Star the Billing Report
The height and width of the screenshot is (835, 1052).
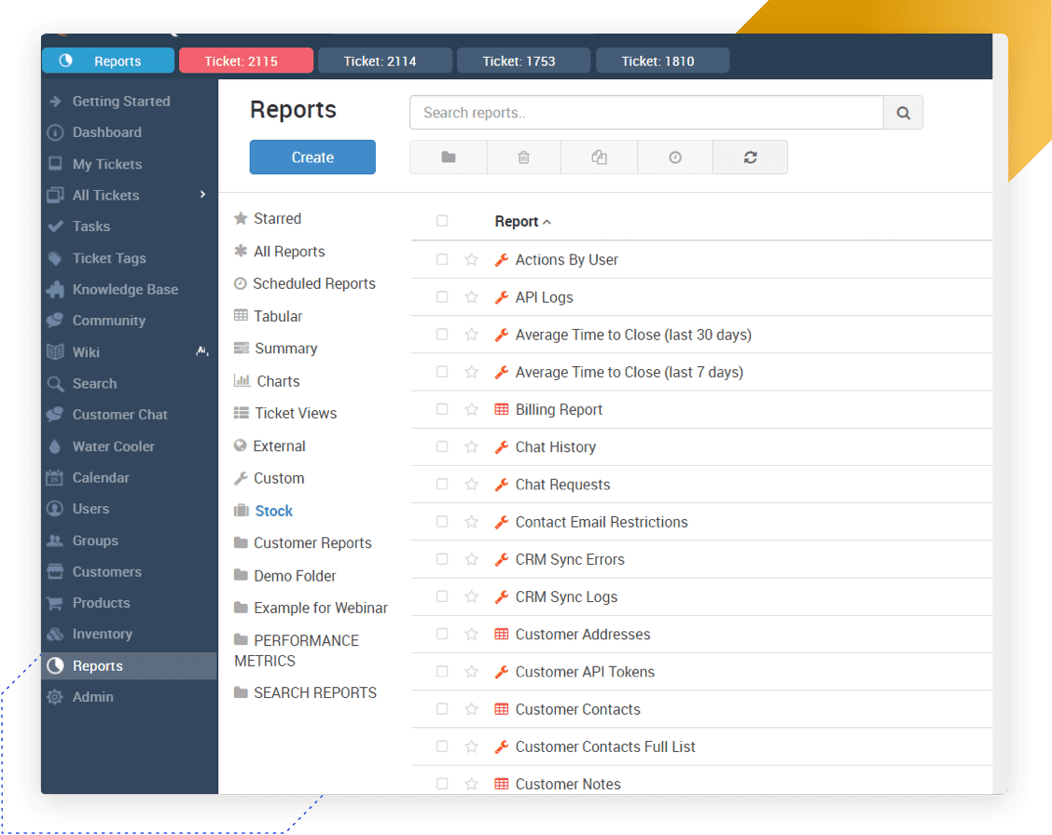pos(471,409)
